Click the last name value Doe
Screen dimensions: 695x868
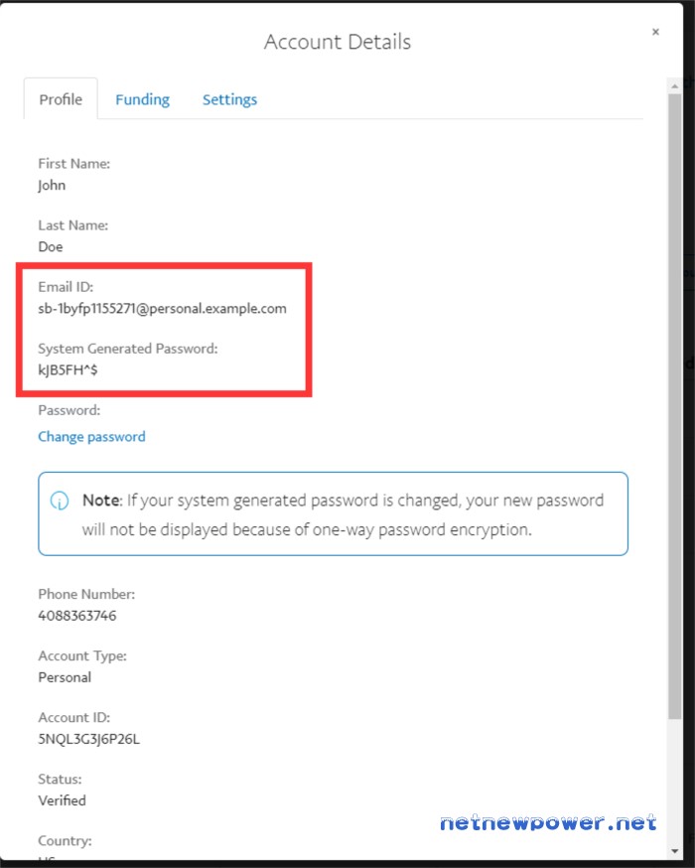(51, 247)
